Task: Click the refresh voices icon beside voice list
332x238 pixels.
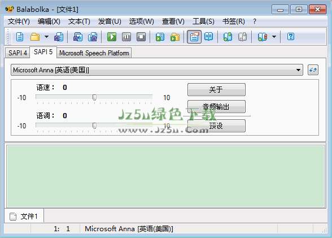Action: pyautogui.click(x=313, y=70)
